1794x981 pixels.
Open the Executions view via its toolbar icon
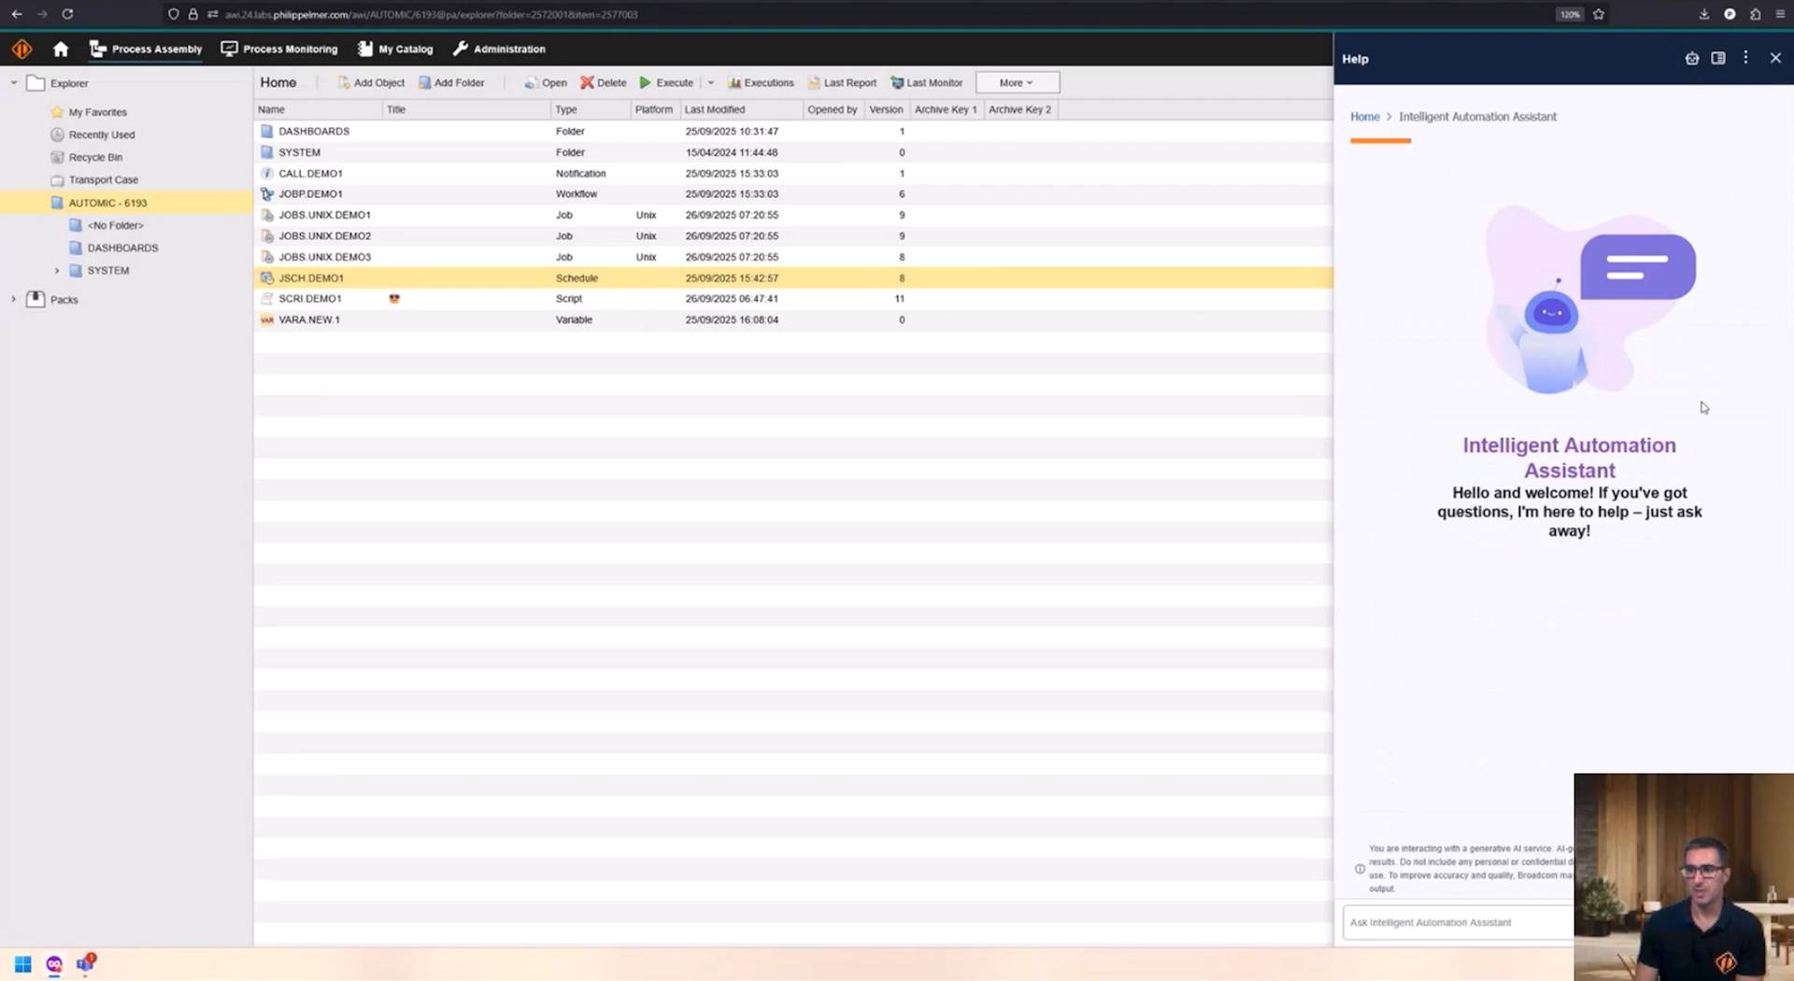(x=734, y=82)
